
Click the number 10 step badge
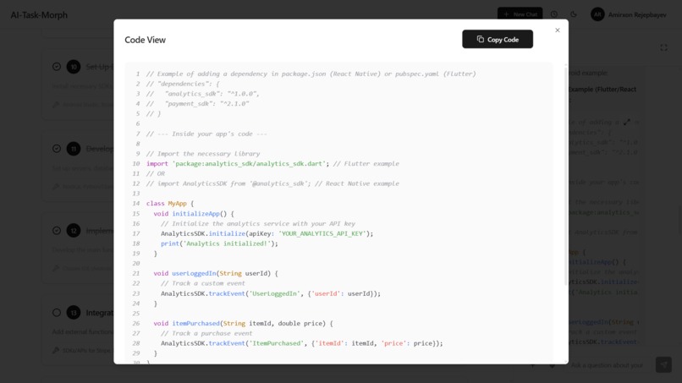point(74,67)
